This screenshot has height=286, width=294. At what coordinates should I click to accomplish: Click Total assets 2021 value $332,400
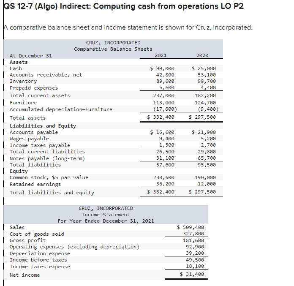click(161, 117)
